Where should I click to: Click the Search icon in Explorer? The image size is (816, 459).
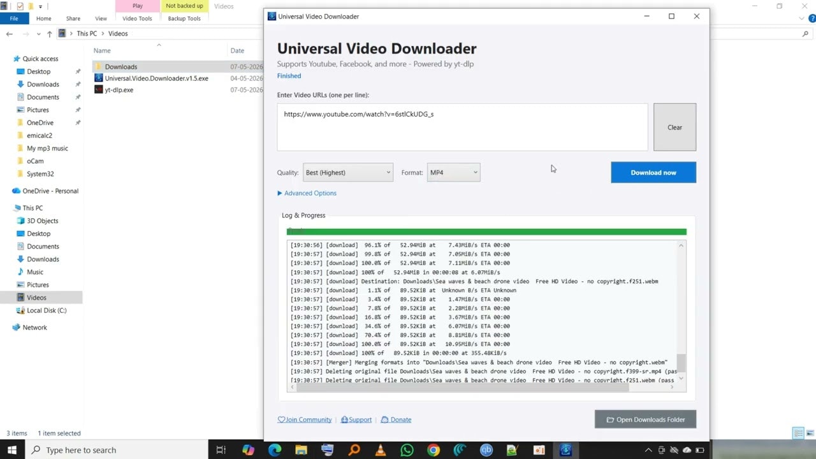[x=805, y=34]
